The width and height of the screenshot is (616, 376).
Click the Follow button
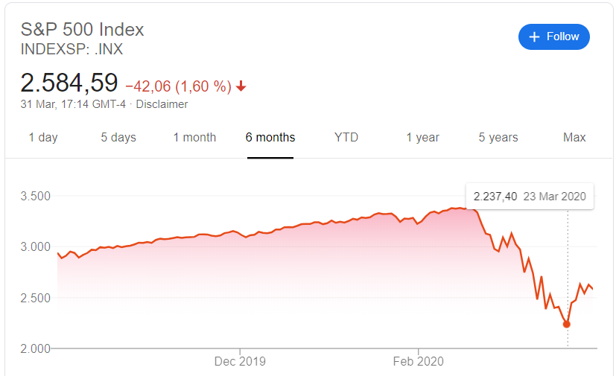(553, 36)
